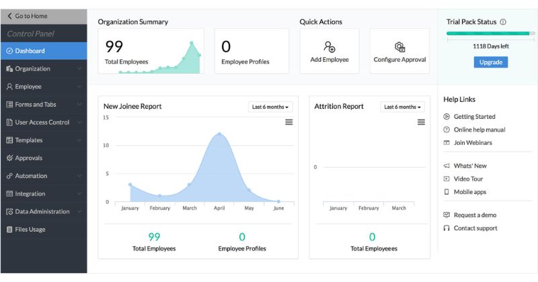This screenshot has height=282, width=538.
Task: Open the Getting Started help link
Action: 474,117
